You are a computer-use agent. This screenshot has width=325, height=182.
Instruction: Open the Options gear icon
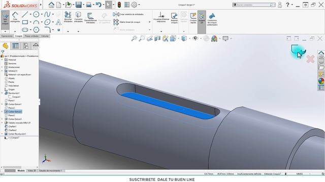[x=134, y=5]
